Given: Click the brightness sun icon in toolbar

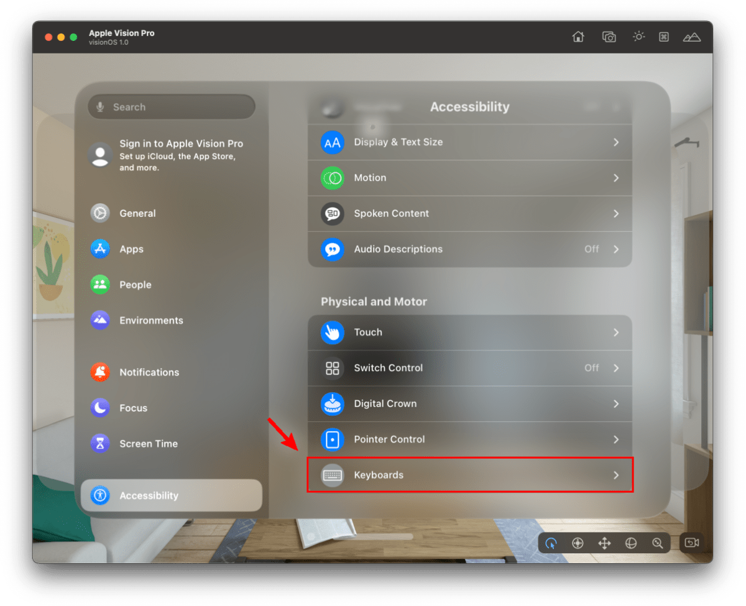Looking at the screenshot, I should (638, 37).
